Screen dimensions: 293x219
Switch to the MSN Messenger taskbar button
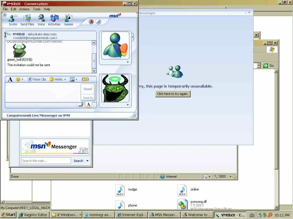164,215
